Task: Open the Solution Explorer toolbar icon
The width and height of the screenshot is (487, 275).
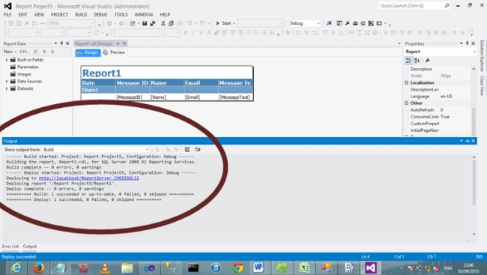Action: (x=339, y=23)
